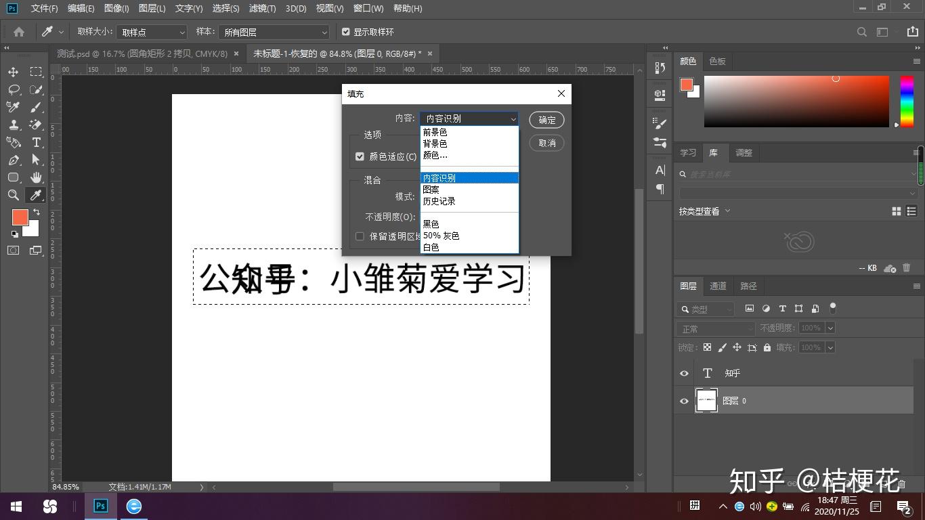This screenshot has height=520, width=925.
Task: Select the Hand tool
Action: pos(36,177)
